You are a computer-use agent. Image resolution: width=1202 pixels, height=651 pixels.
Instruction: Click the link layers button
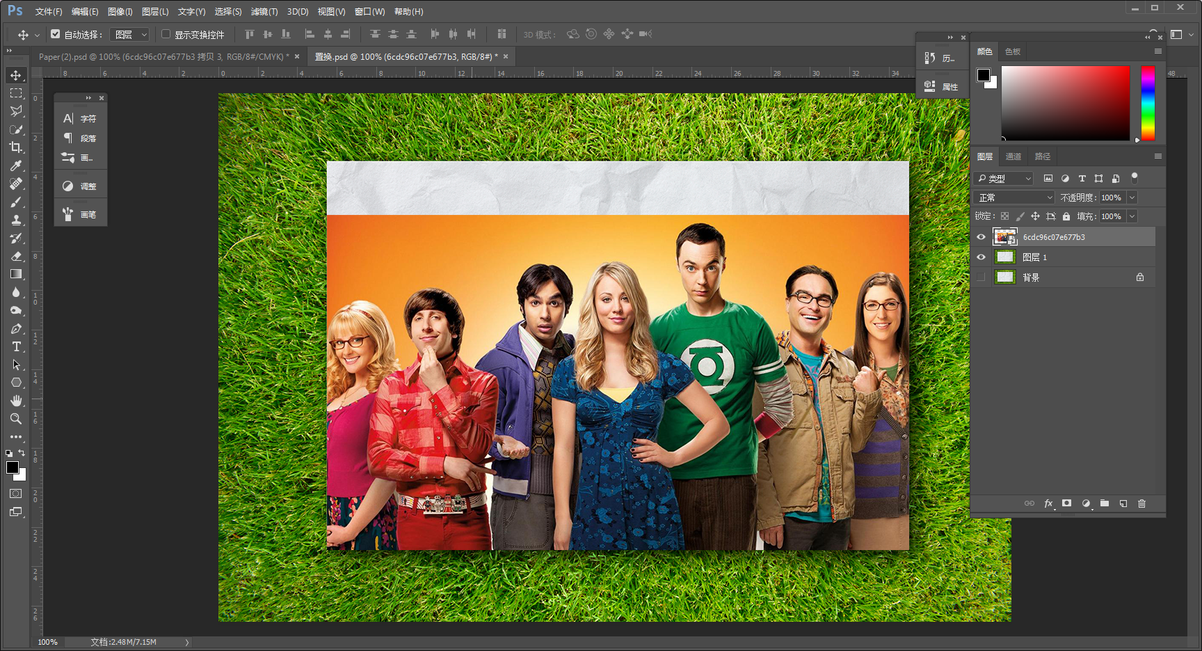[x=1029, y=504]
